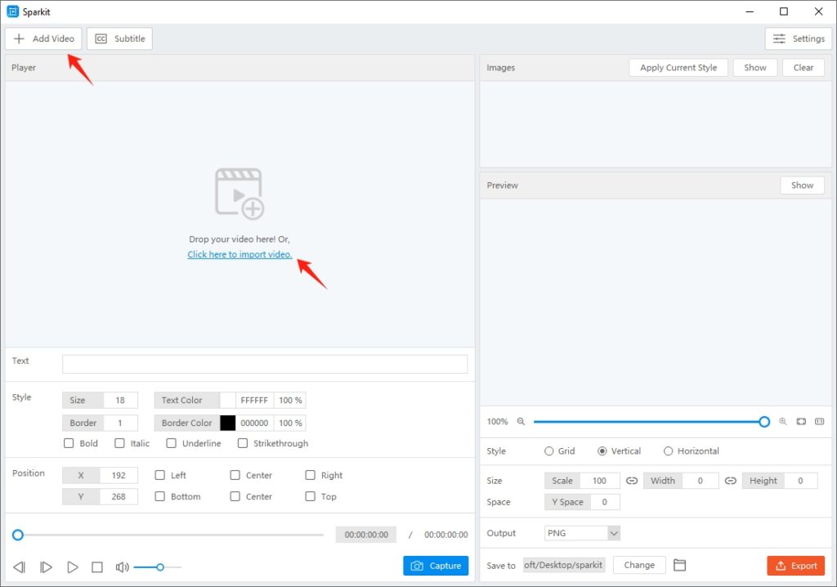Step forward to the next frame

[47, 567]
